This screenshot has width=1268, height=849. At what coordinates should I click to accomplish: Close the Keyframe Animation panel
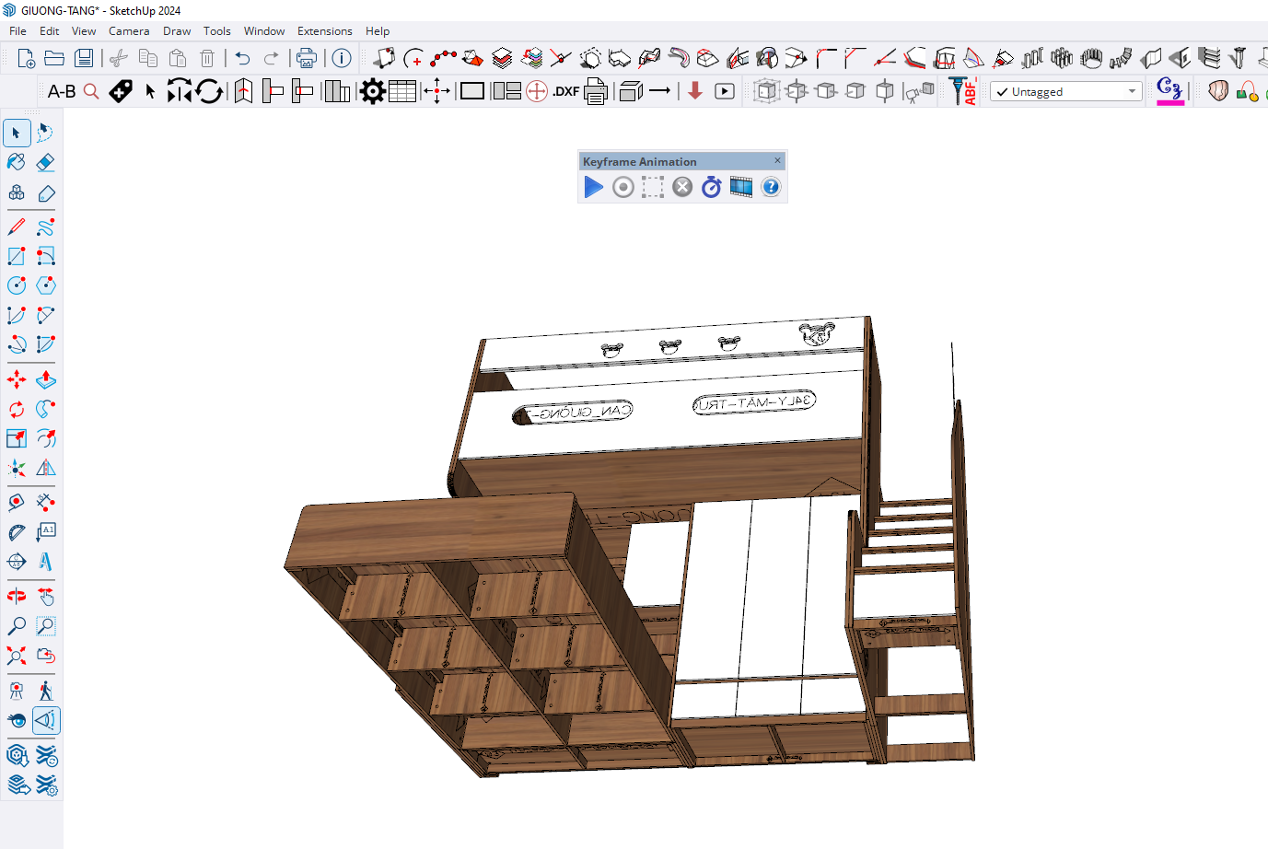click(x=777, y=160)
